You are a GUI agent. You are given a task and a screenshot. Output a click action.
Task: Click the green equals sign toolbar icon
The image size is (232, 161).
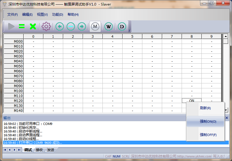pyautogui.click(x=22, y=27)
